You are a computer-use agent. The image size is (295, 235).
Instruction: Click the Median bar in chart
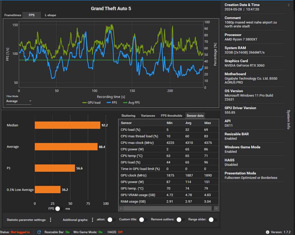click(67, 125)
